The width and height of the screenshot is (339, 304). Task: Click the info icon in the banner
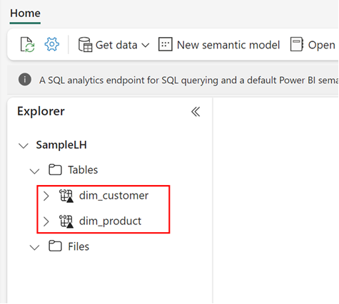25,80
